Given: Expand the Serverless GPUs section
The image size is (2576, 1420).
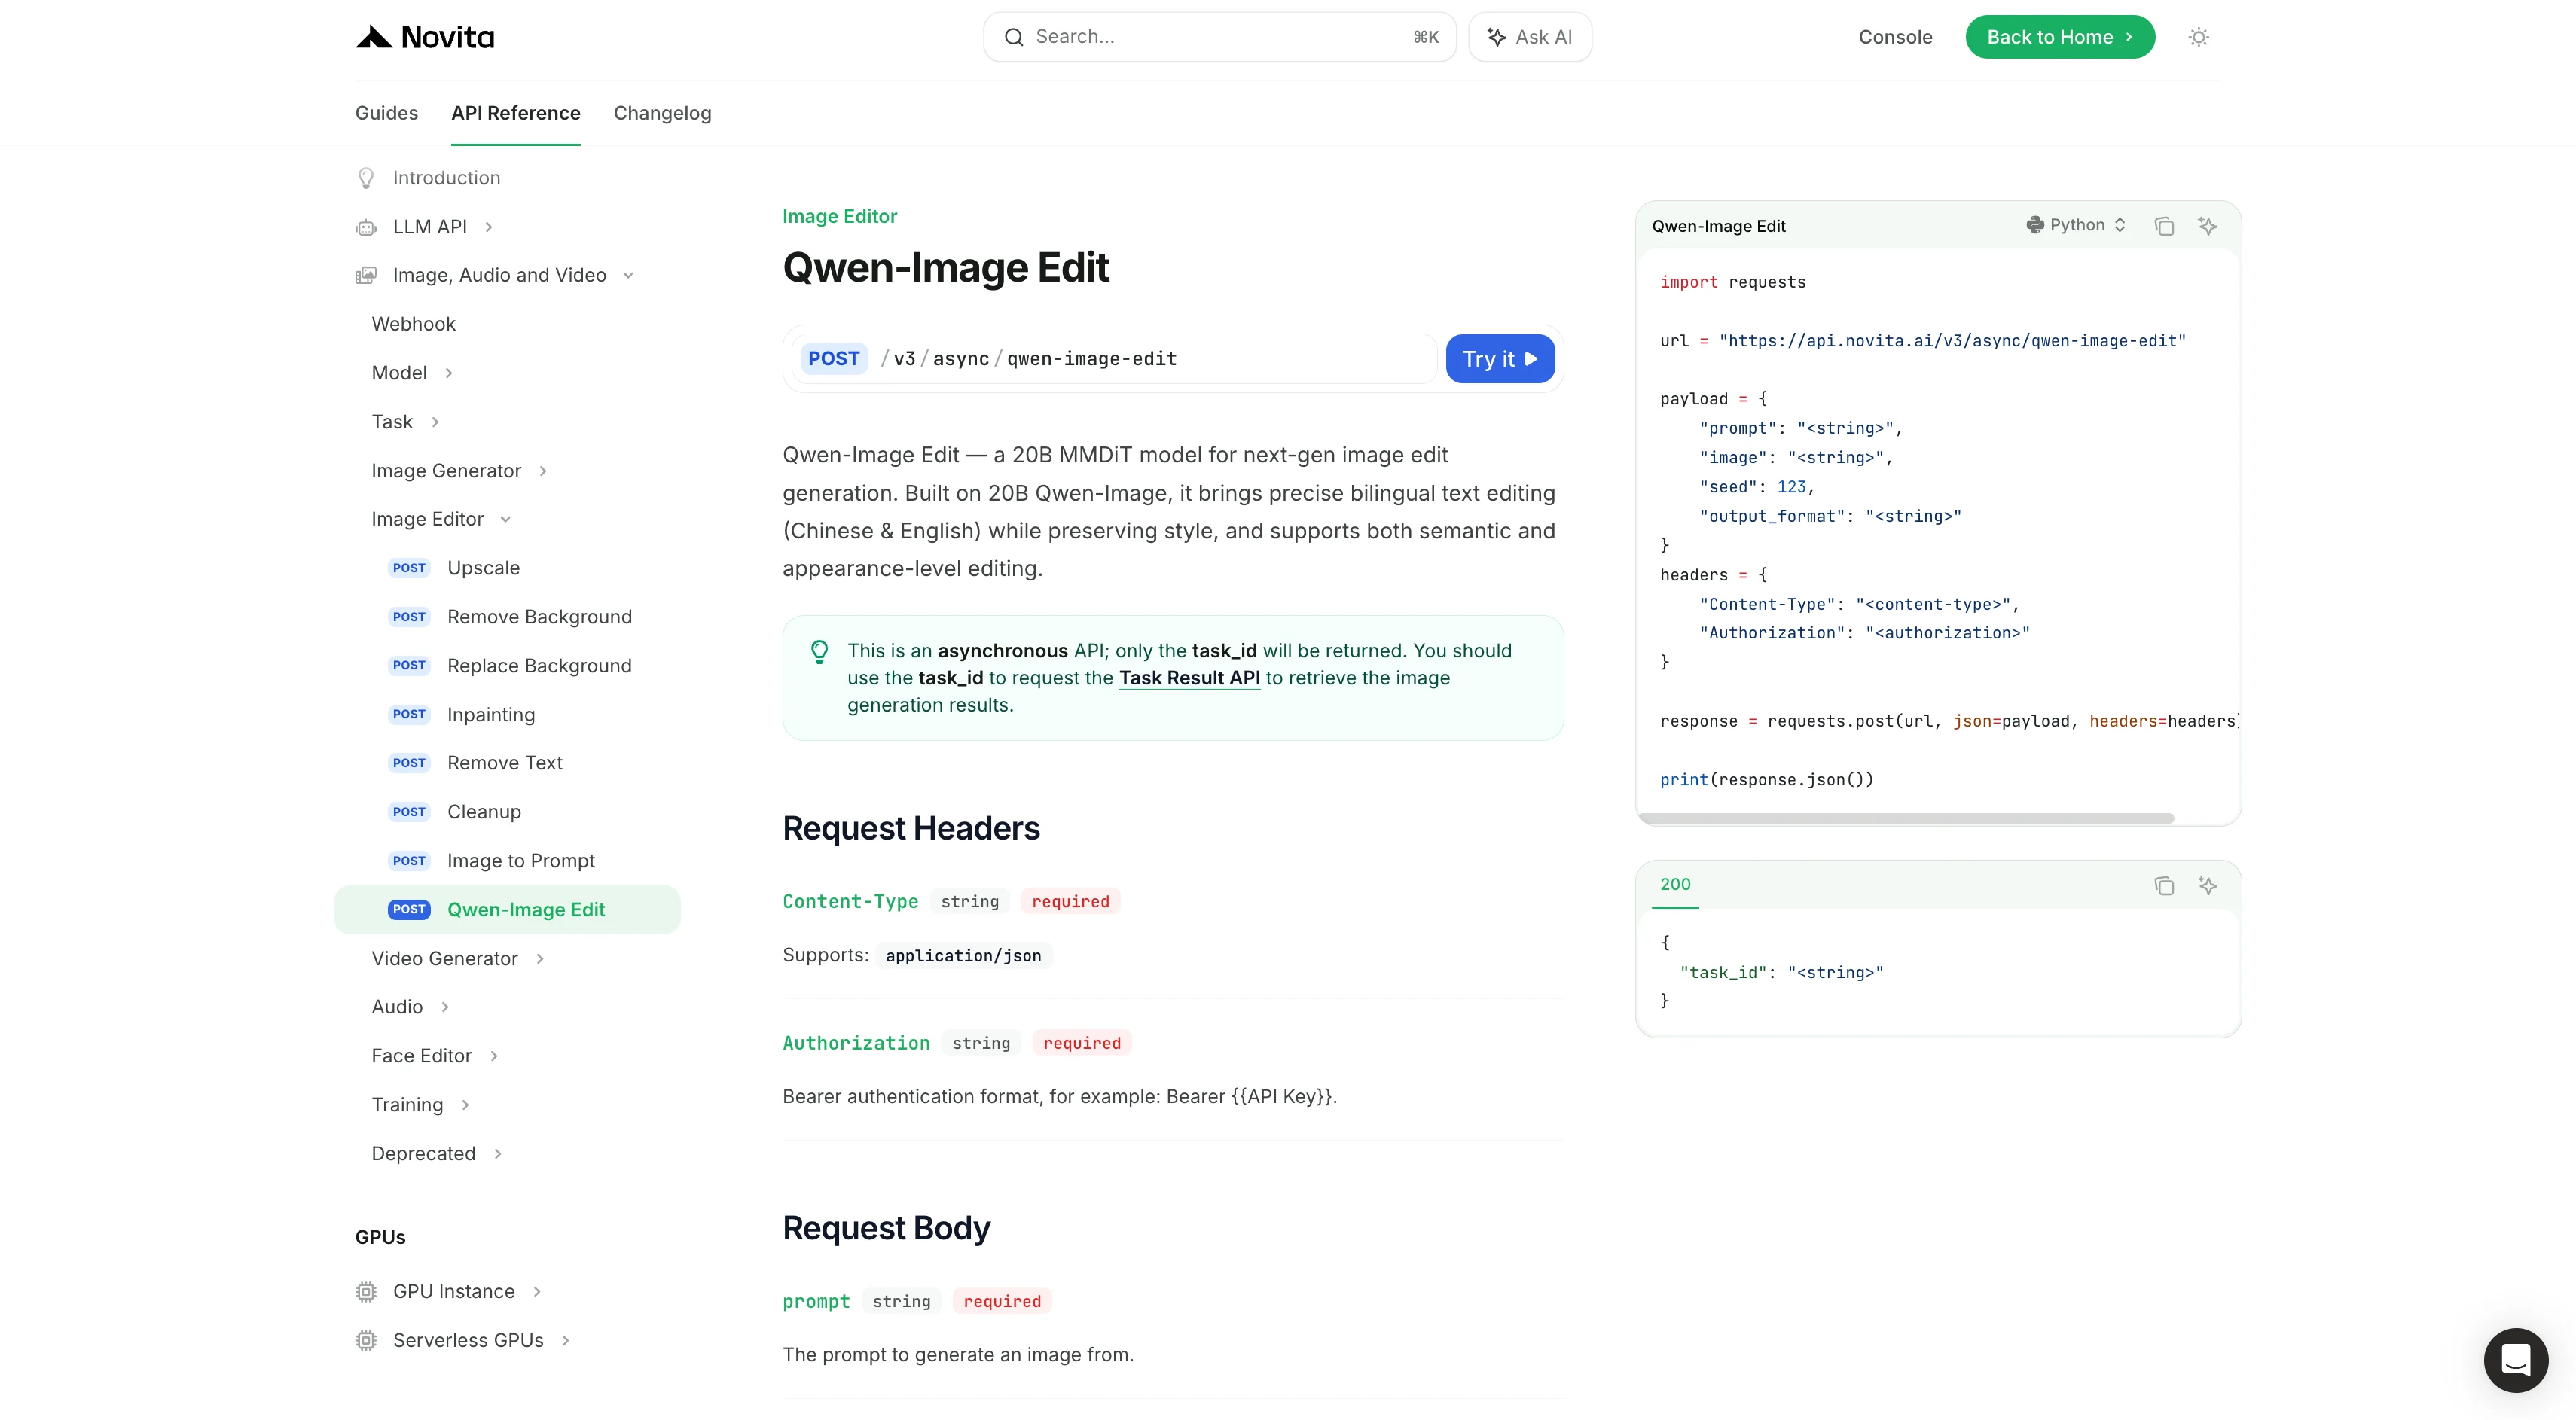Looking at the screenshot, I should (x=566, y=1340).
